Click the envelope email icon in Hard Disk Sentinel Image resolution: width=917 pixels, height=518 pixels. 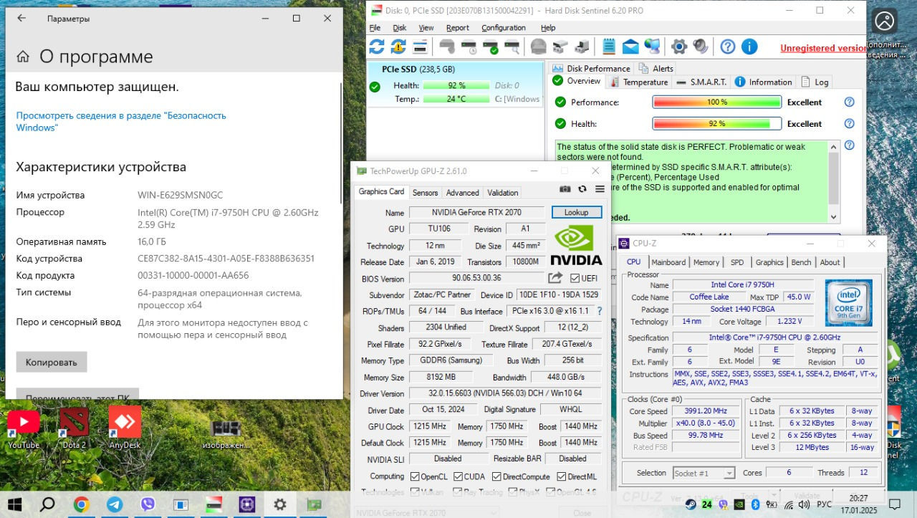pyautogui.click(x=630, y=47)
